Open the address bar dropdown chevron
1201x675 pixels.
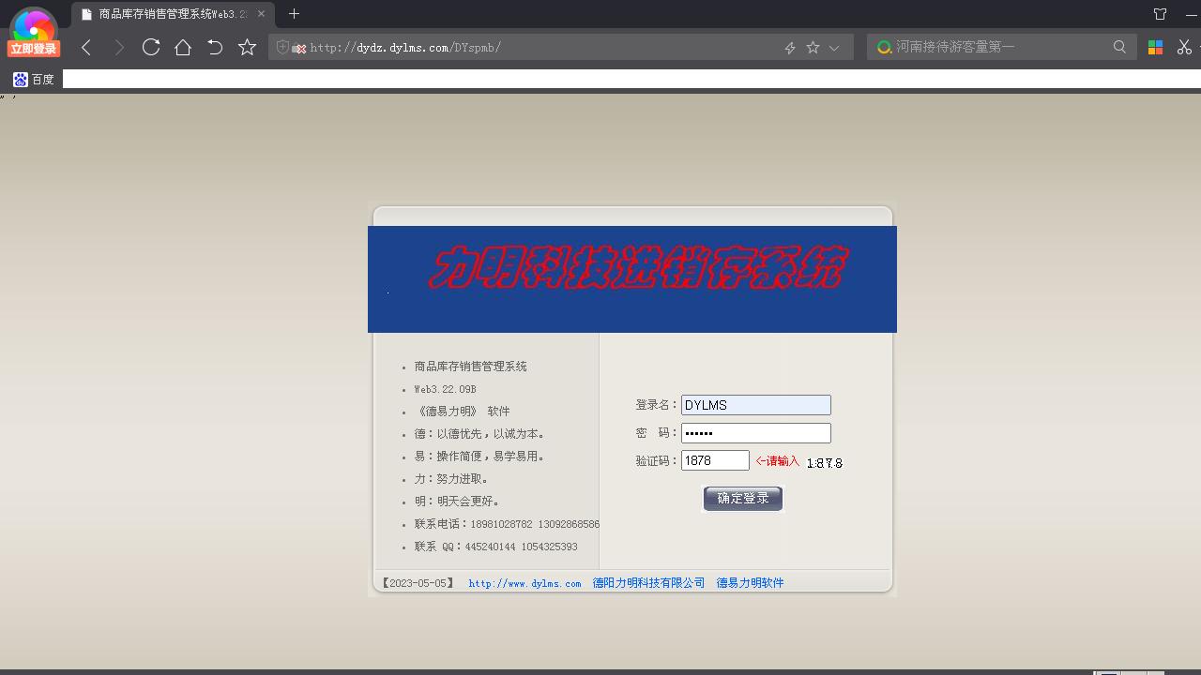pos(833,46)
